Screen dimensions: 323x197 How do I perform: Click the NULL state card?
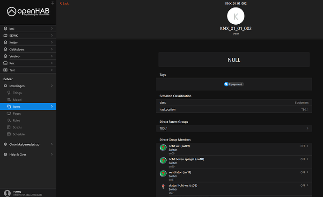234,60
